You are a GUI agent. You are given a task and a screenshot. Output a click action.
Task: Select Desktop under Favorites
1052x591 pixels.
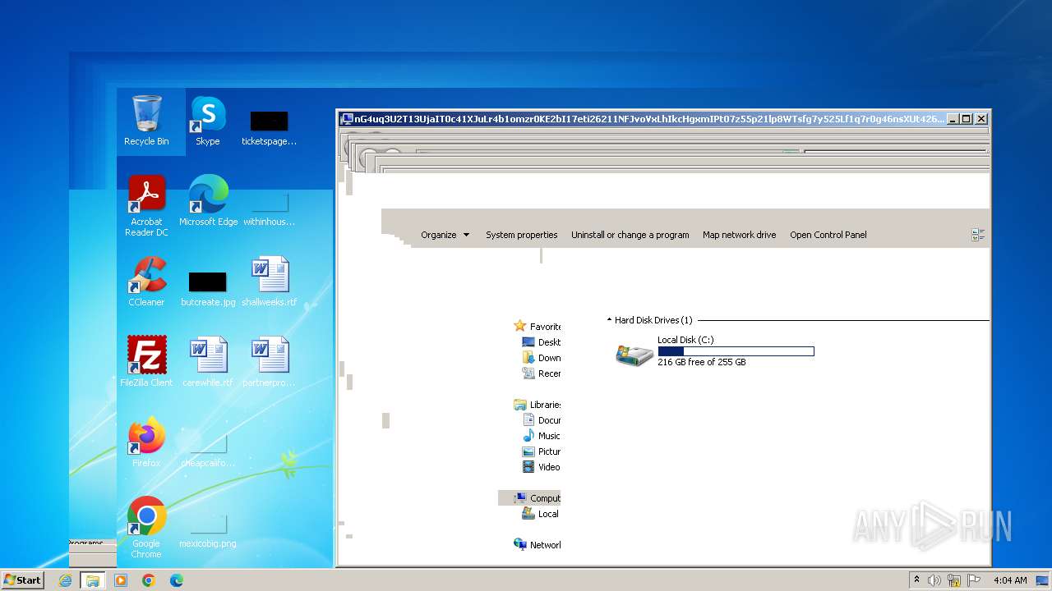[x=542, y=342]
